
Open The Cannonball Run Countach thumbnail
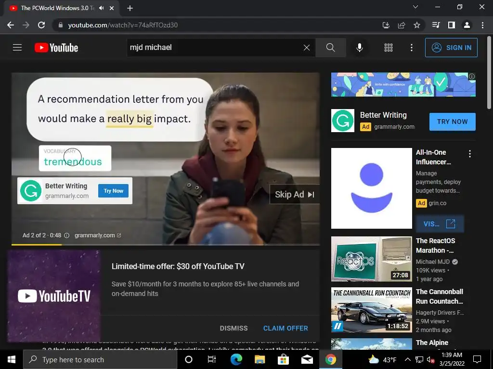[372, 310]
